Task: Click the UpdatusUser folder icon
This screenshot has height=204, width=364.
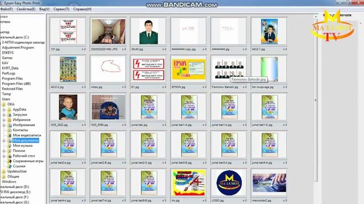Action: [x=4, y=171]
